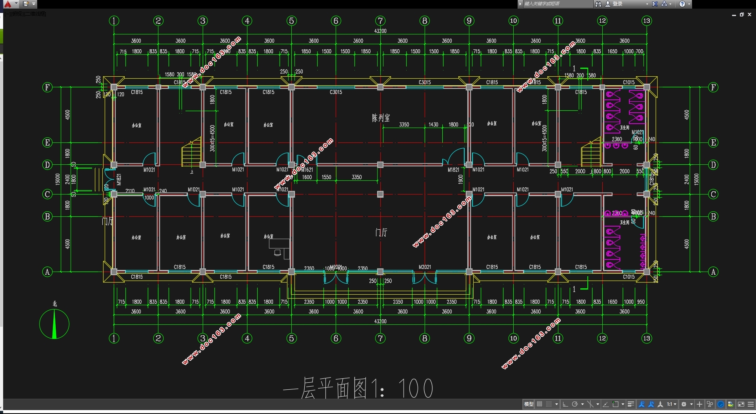Click the C3015 window label in the top wall
Viewport: 756px width, 414px height.
point(425,82)
